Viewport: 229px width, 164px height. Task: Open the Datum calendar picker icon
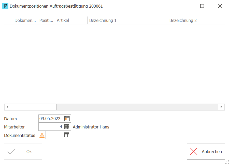(x=67, y=119)
